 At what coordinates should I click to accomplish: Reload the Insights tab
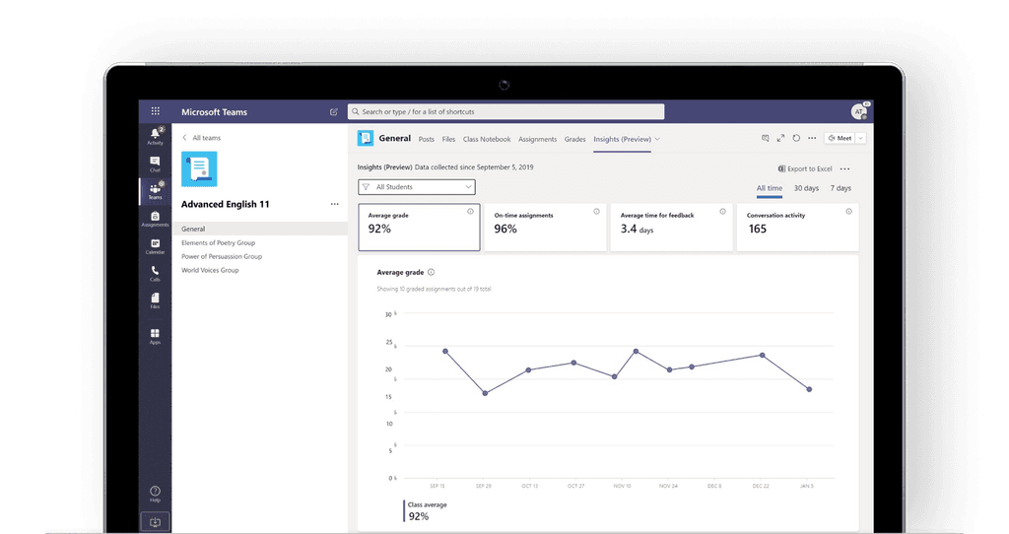pos(796,138)
